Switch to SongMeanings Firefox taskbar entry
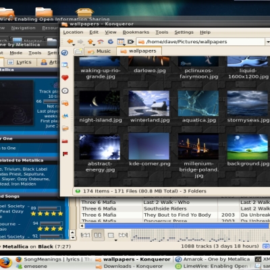Screen dimensions: 270x270 (54, 259)
